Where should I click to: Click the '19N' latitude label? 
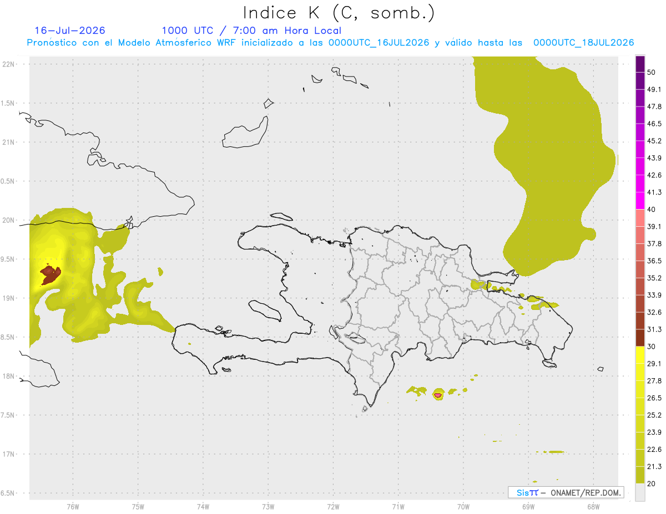pyautogui.click(x=9, y=298)
